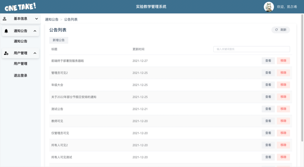Select title text 年级大会
This screenshot has width=304, height=167.
(57, 85)
